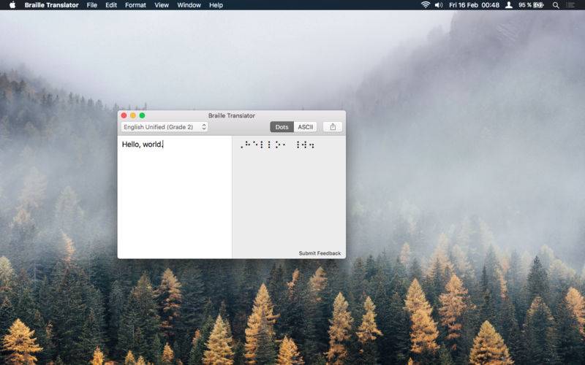Open the Format menu
585x365 pixels.
pos(135,5)
